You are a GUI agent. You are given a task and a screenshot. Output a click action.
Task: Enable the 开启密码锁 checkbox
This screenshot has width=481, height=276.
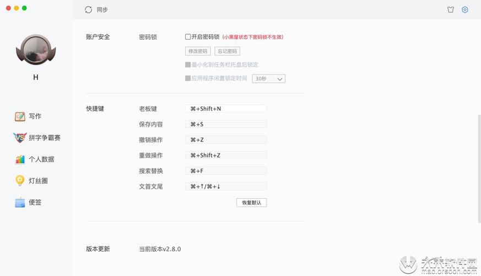pyautogui.click(x=188, y=37)
